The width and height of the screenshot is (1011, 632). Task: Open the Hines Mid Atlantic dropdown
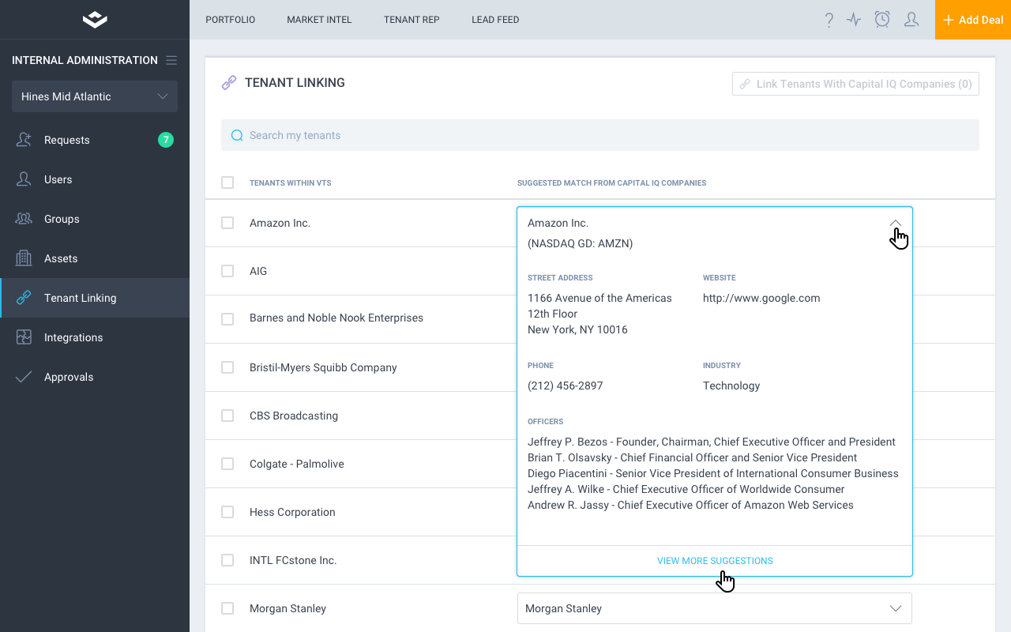tap(95, 96)
